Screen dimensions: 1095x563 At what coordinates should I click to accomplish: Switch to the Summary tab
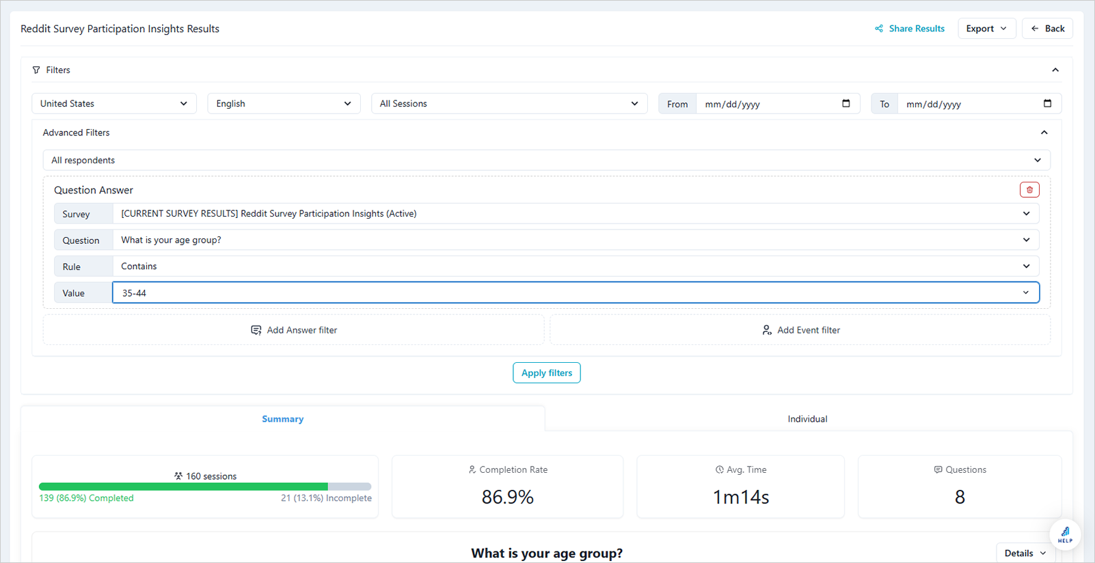[x=283, y=419]
